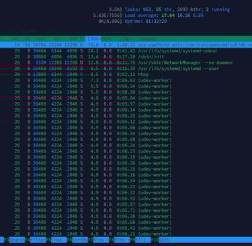The height and width of the screenshot is (246, 252).
Task: Click the 1:48.22 time of ovs-vswitchd
Action: tap(126, 45)
